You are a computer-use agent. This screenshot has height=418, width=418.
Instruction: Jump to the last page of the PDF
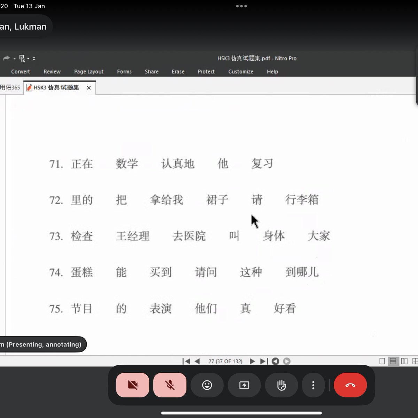click(x=264, y=361)
